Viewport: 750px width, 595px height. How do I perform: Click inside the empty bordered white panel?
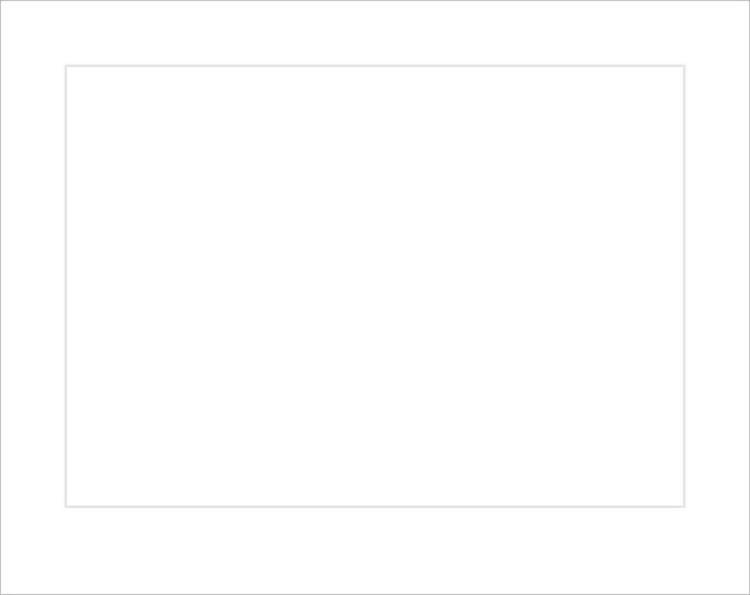(375, 286)
